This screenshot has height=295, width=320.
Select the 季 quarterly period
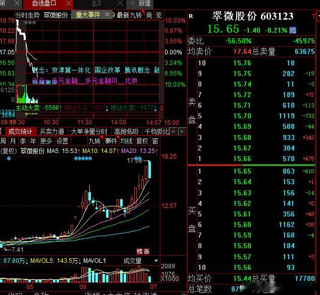tap(23, 141)
